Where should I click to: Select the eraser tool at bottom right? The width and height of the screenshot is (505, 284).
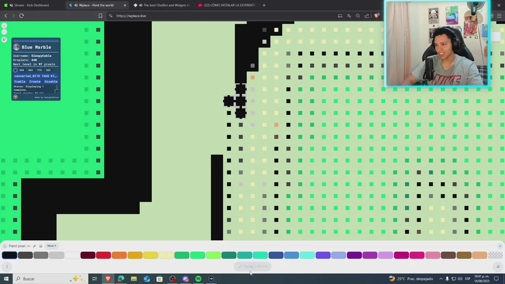pyautogui.click(x=498, y=267)
